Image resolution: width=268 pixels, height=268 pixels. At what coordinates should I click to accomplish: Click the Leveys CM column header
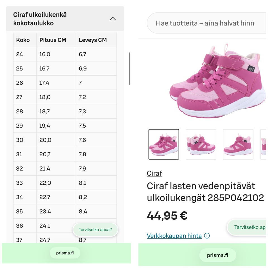coord(93,40)
